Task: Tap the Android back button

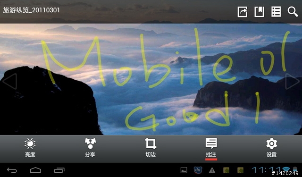Action: pos(12,170)
